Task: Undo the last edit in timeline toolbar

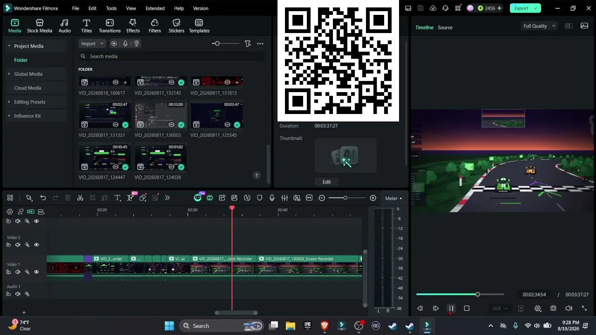Action: (x=43, y=198)
